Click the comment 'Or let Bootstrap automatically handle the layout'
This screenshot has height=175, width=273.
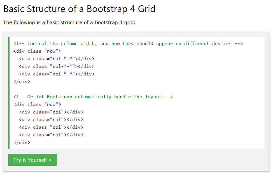[93, 97]
